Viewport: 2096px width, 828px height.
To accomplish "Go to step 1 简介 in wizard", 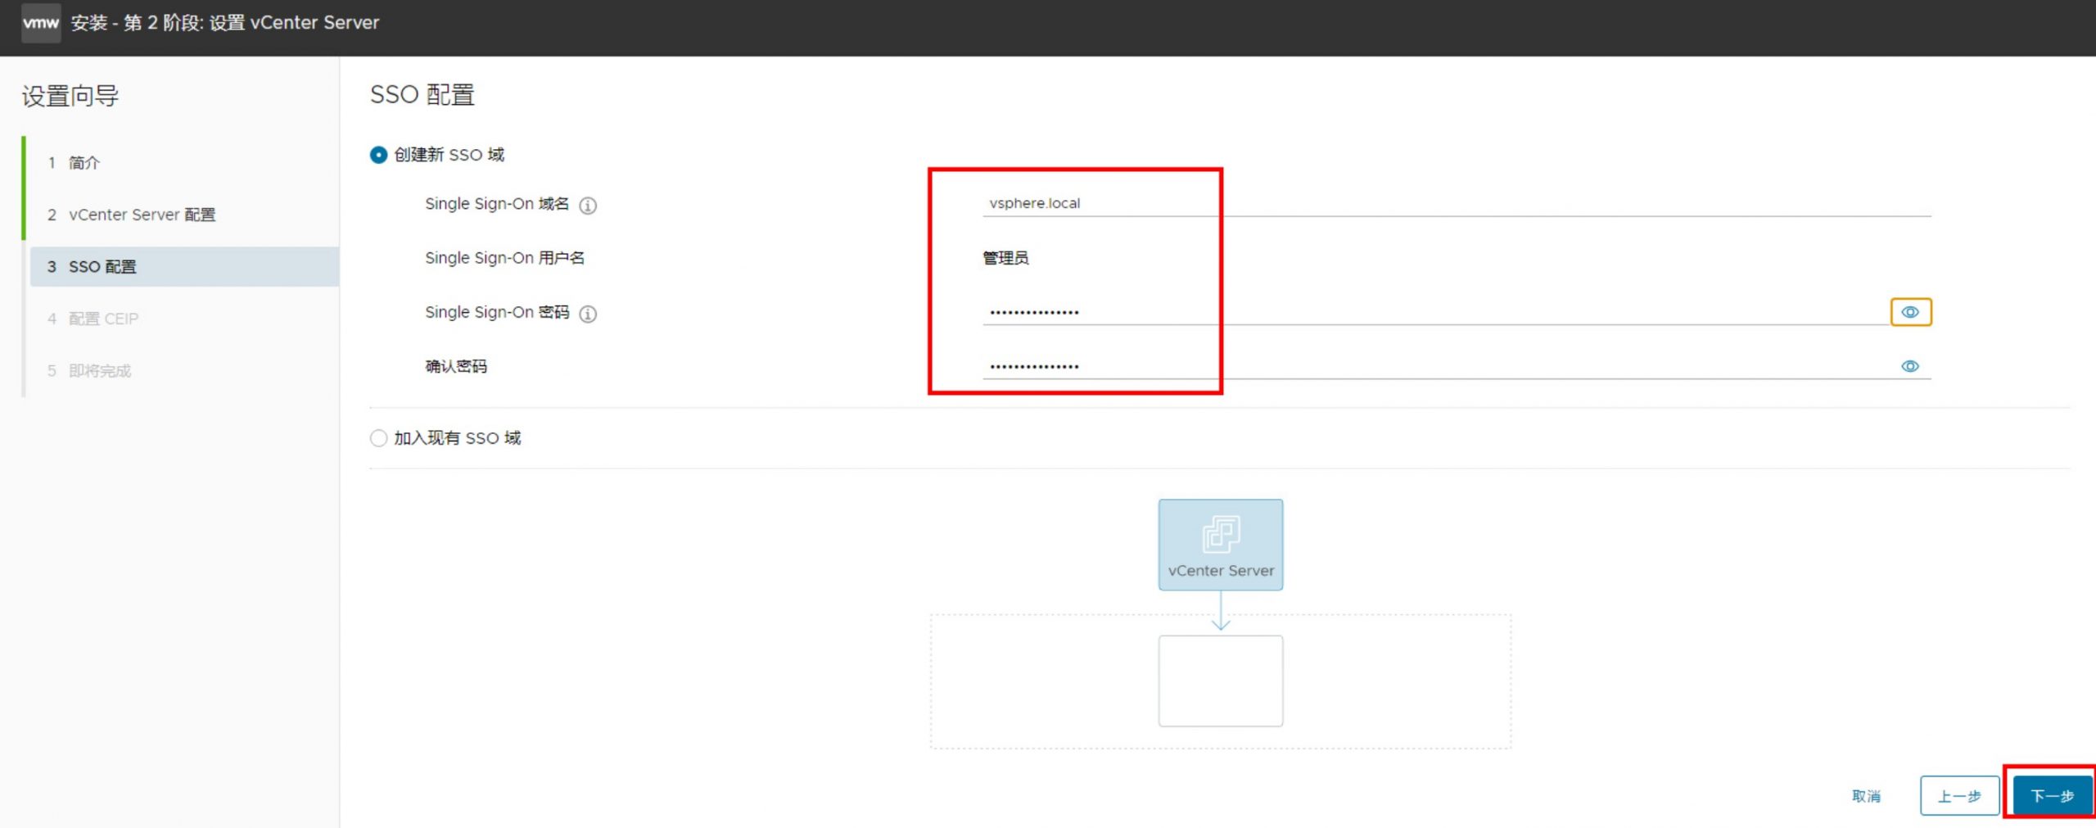I will (84, 163).
